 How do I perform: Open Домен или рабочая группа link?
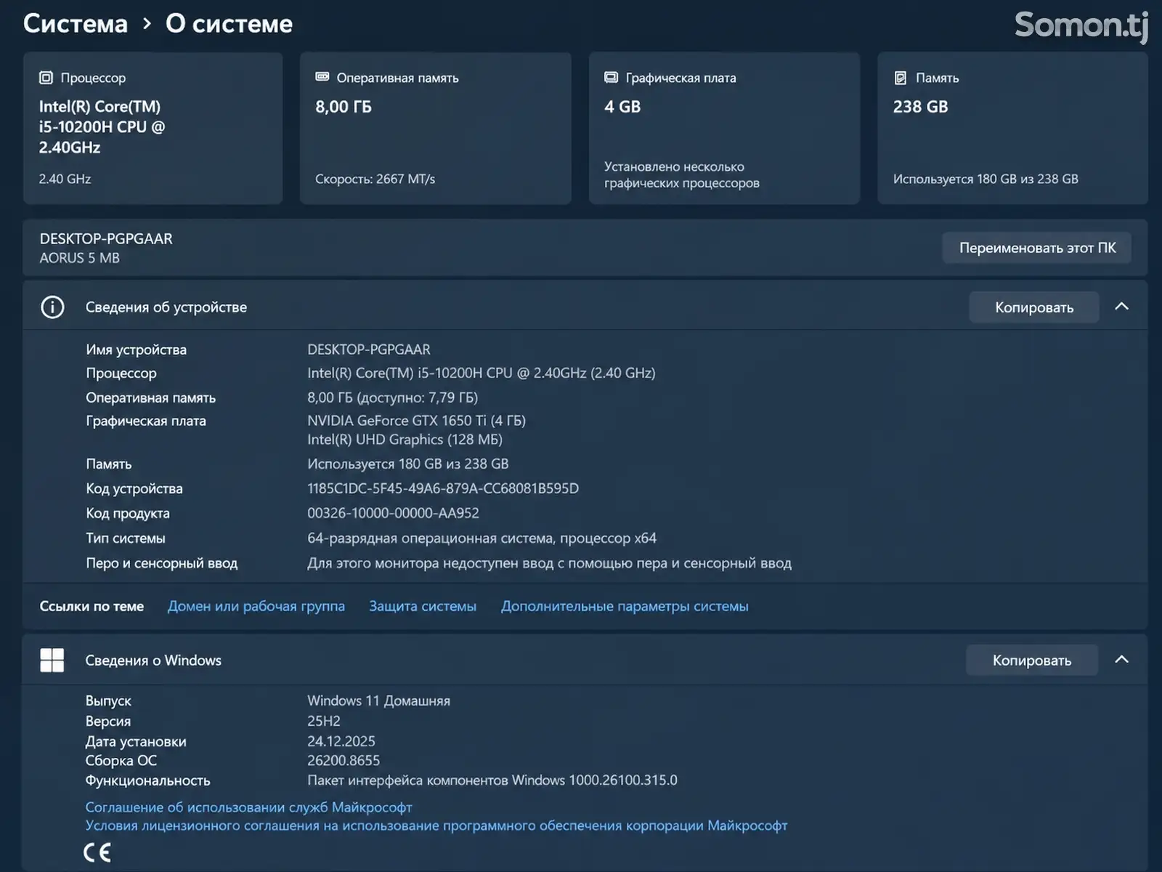tap(256, 606)
